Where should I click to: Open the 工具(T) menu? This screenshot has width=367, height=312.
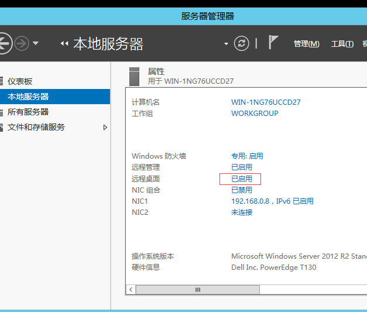pyautogui.click(x=342, y=44)
